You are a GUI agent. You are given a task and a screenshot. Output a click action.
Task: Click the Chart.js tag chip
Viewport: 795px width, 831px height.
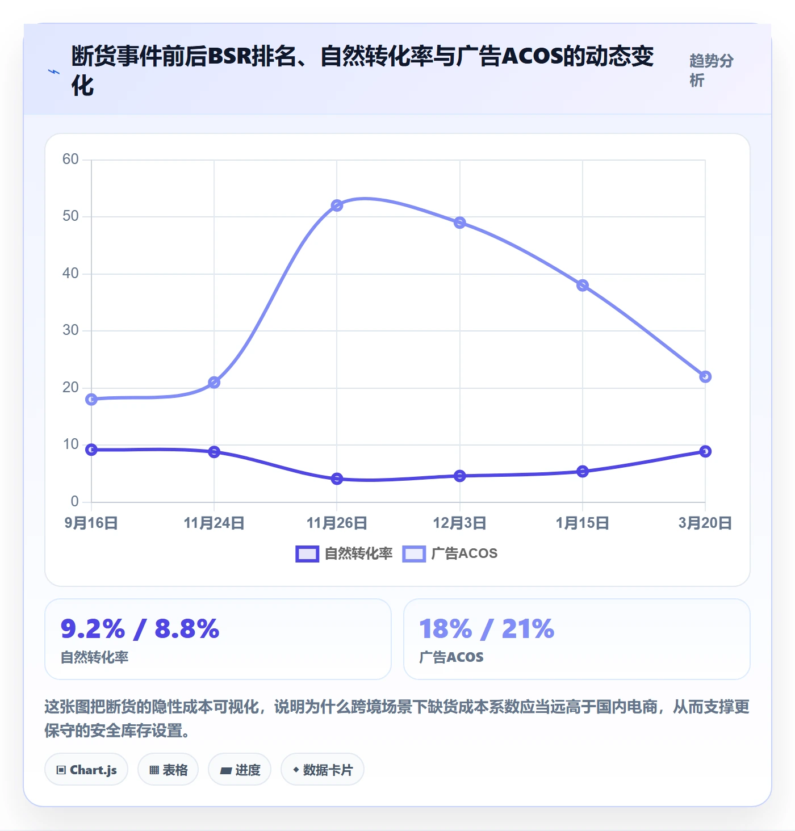point(86,770)
